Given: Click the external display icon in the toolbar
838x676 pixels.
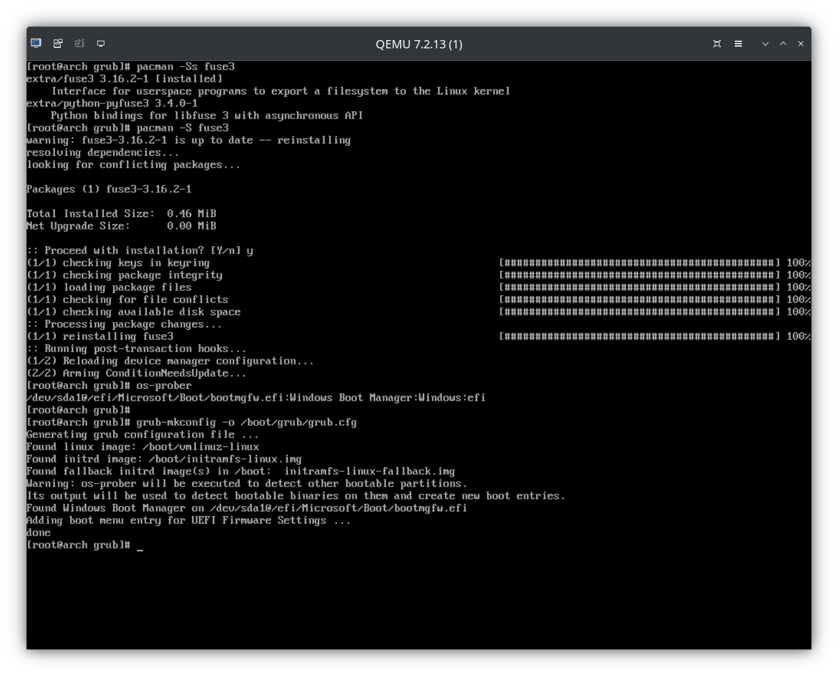Looking at the screenshot, I should tap(100, 43).
